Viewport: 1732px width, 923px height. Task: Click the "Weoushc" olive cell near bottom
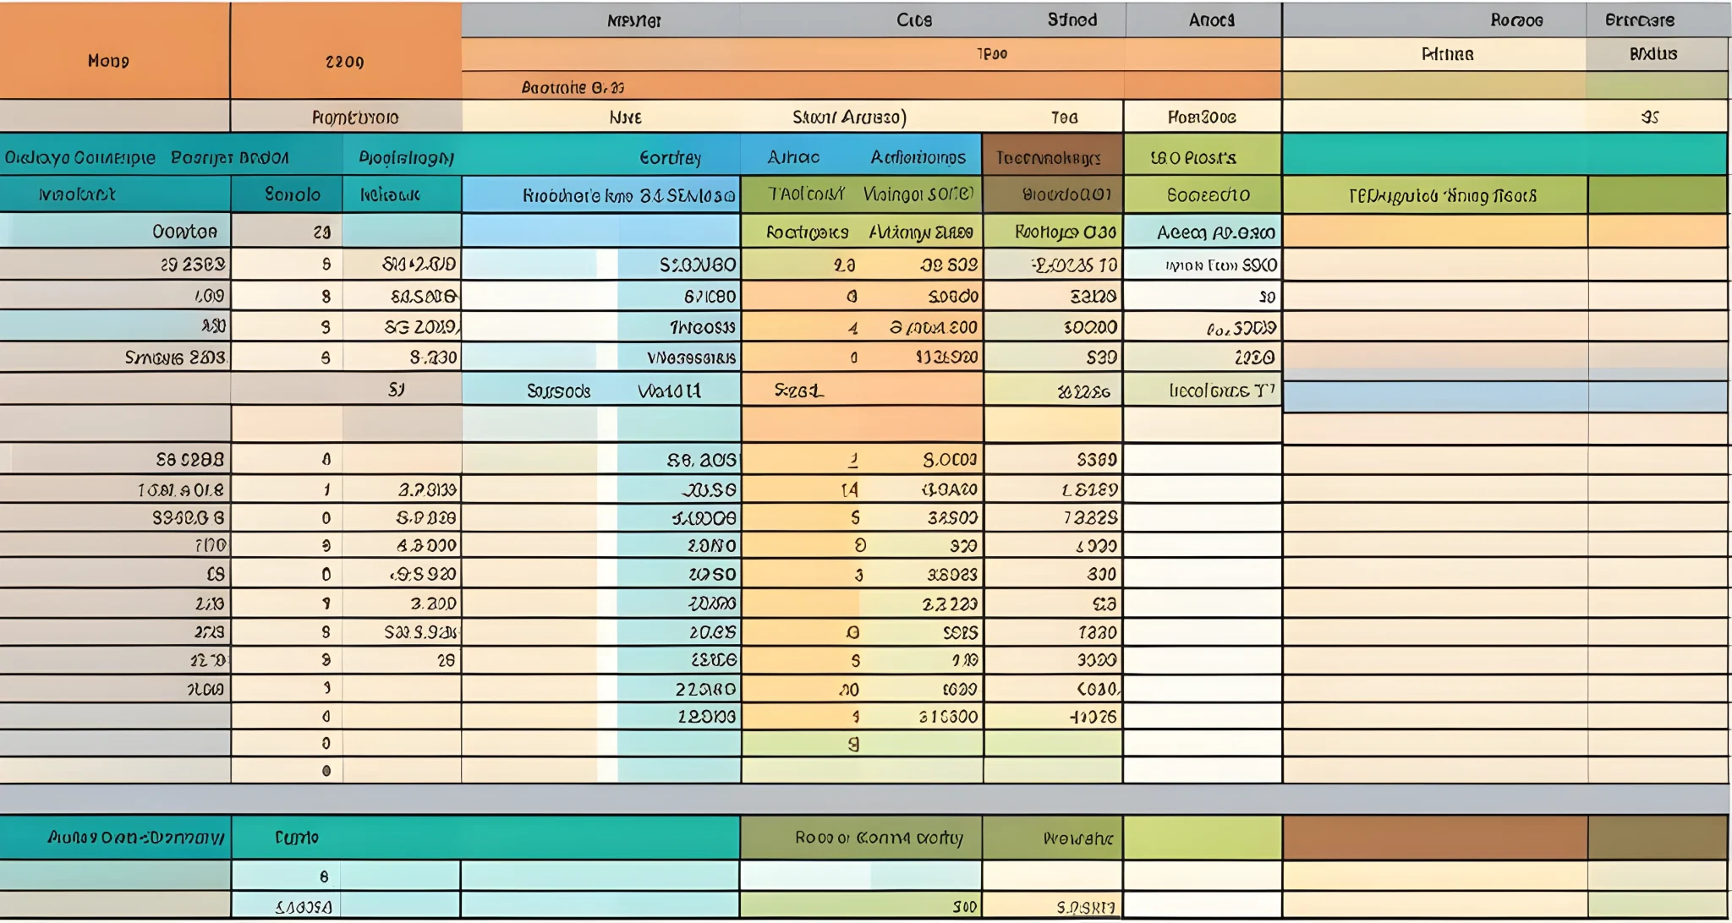pos(1053,838)
